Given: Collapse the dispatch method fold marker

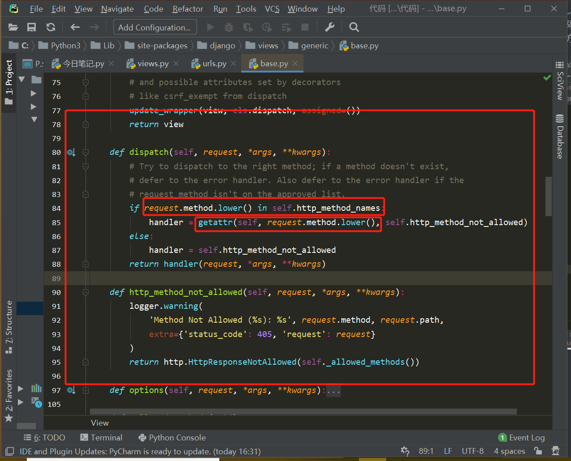Looking at the screenshot, I should coord(85,152).
